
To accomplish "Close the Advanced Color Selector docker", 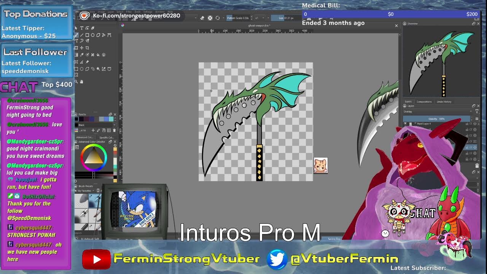I will [115, 142].
